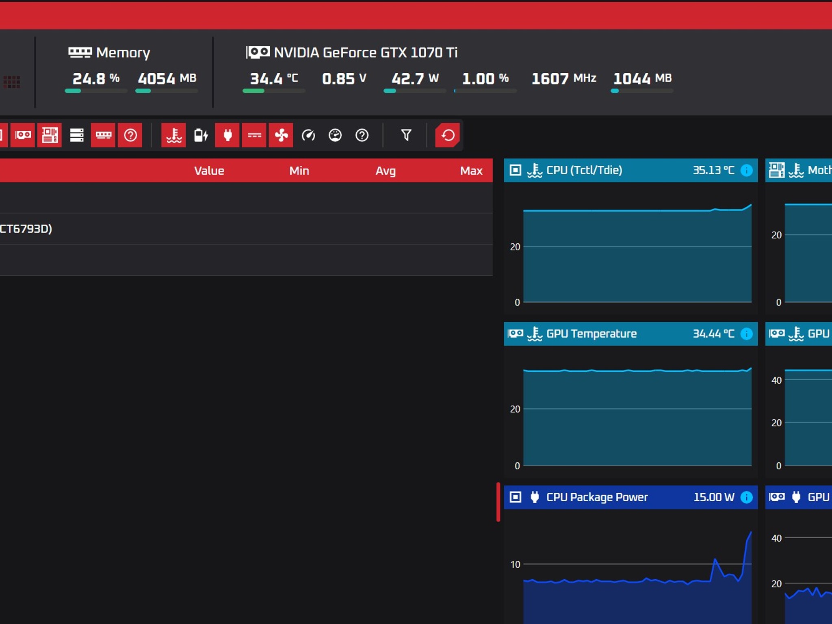Sort table by Min column
Image resolution: width=832 pixels, height=624 pixels.
[299, 171]
